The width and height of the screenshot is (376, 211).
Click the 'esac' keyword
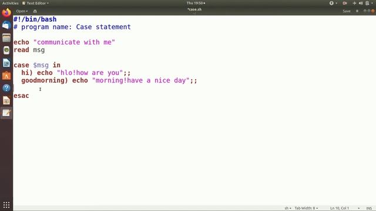pyautogui.click(x=21, y=96)
